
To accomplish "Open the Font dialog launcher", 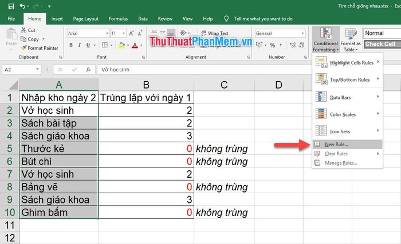I will 143,57.
